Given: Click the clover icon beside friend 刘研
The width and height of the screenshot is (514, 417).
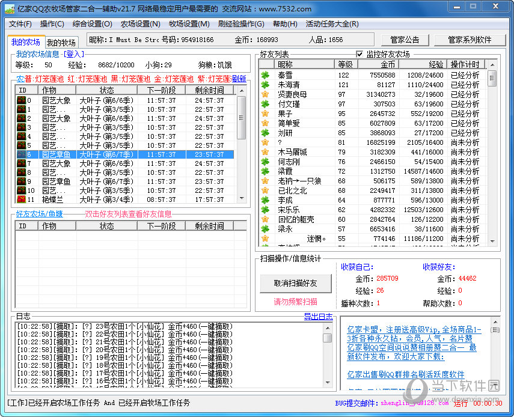Looking at the screenshot, I should pos(265,133).
